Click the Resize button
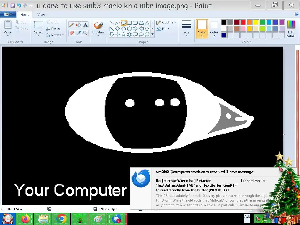Viewport: 300px width, 225px height. pos(53,29)
